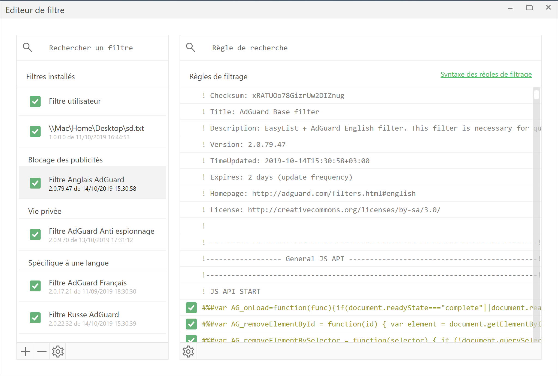Uncheck Filtre Anglais AdGuard checkbox
558x376 pixels.
coord(35,183)
